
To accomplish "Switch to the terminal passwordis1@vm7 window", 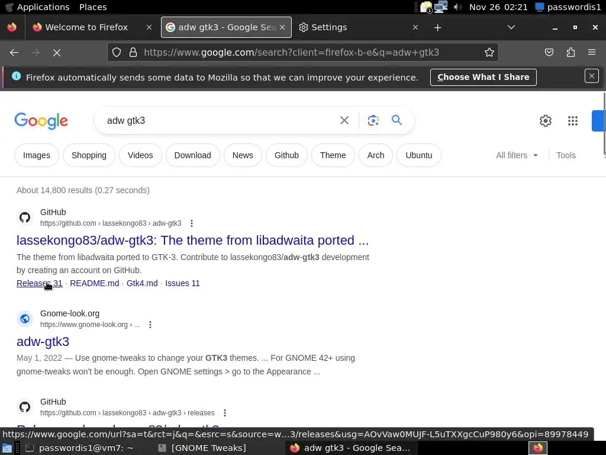I will [80, 448].
